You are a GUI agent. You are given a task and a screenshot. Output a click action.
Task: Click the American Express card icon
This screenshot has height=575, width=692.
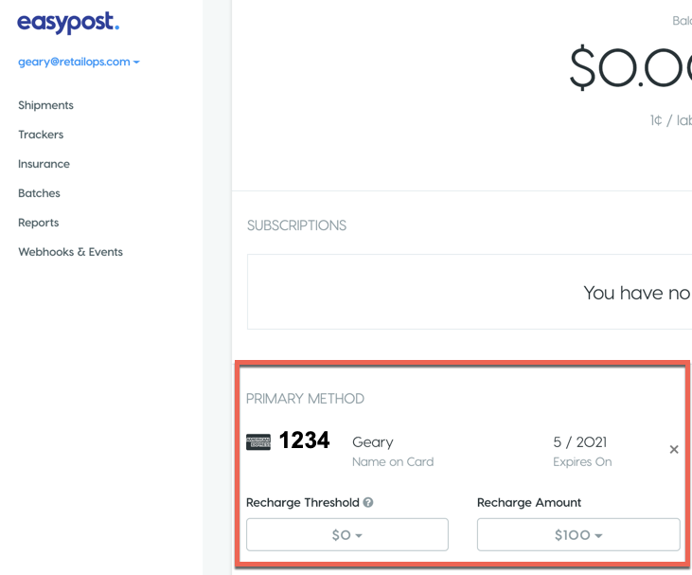click(257, 441)
